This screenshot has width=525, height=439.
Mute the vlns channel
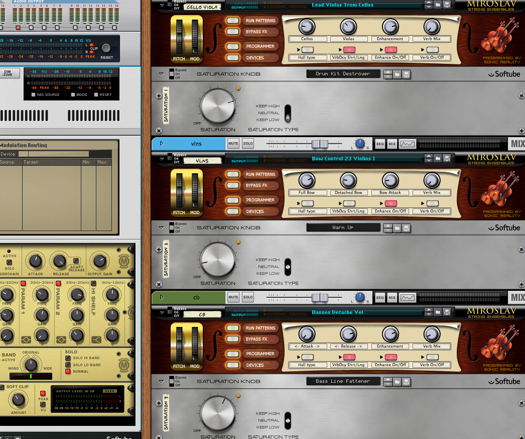click(x=233, y=144)
